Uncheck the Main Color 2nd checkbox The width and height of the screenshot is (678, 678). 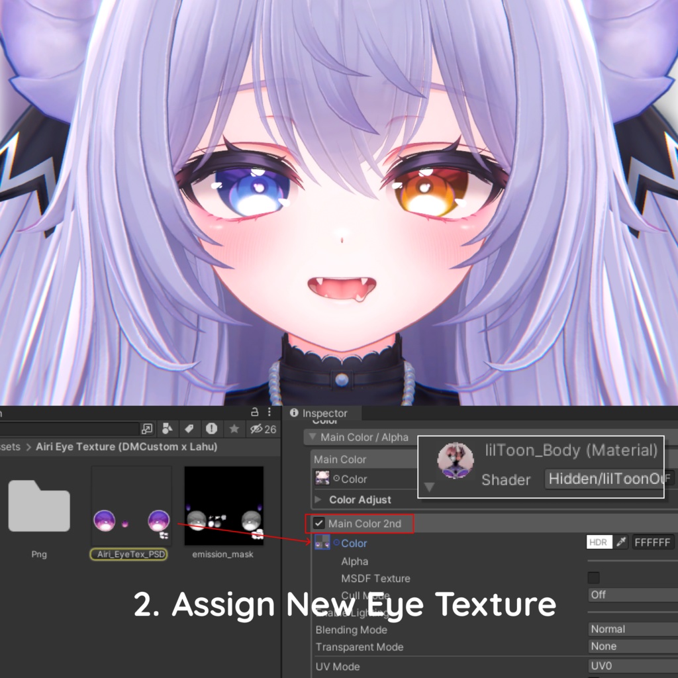[x=318, y=523]
